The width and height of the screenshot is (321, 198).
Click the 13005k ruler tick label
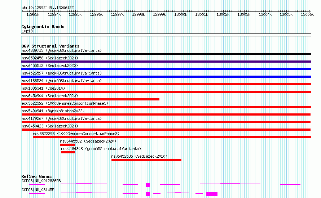(x=286, y=14)
